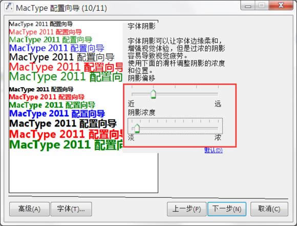The width and height of the screenshot is (297, 226).
Task: Close the MacType wizard window
Action: 281,5
